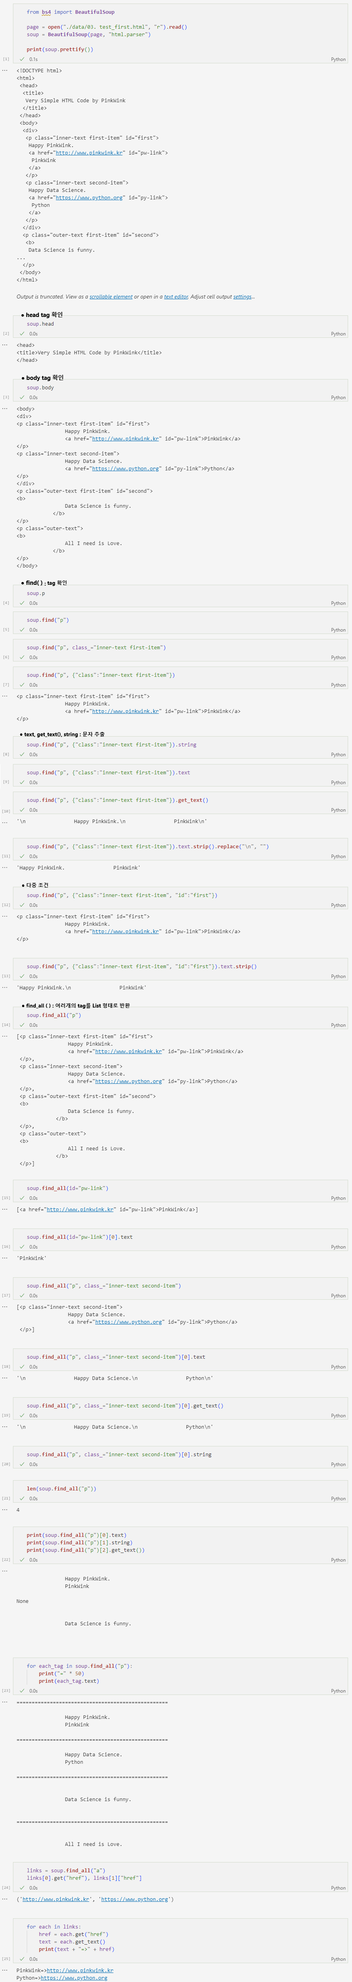Follow the python.org link in the prettify output
Viewport: 352px width, 1982px height.
89,198
